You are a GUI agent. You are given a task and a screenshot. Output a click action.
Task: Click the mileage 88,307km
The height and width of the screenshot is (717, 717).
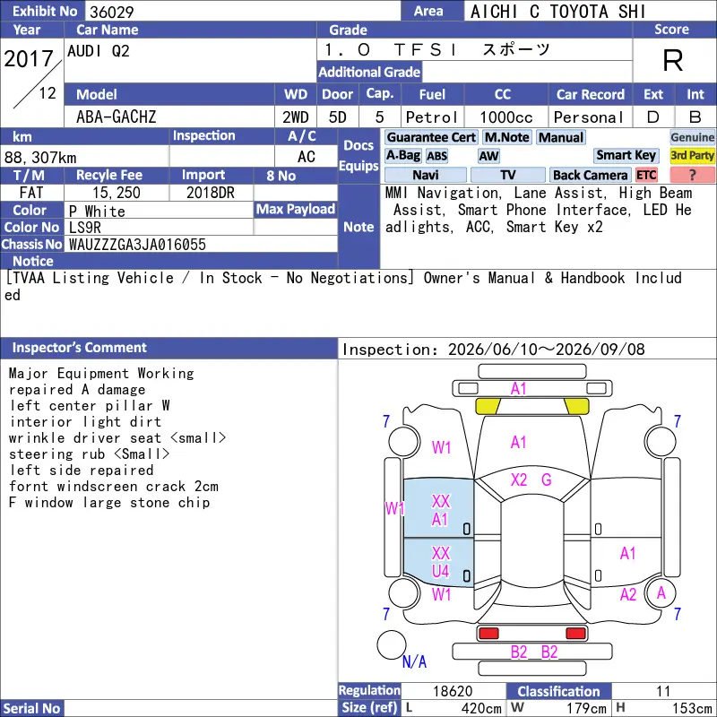40,158
